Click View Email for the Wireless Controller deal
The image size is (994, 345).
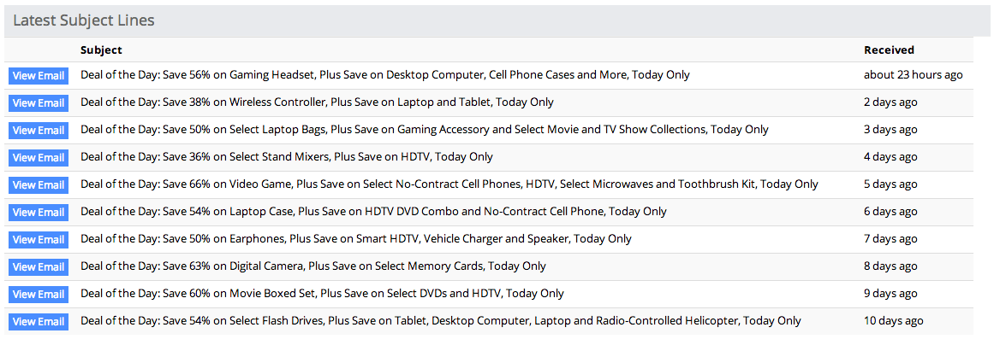coord(39,103)
